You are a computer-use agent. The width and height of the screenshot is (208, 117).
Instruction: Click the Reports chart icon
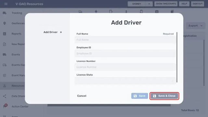[x=5, y=34]
